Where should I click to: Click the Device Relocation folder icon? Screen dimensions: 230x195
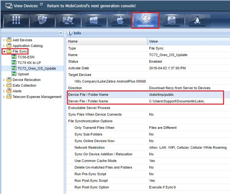9,80
